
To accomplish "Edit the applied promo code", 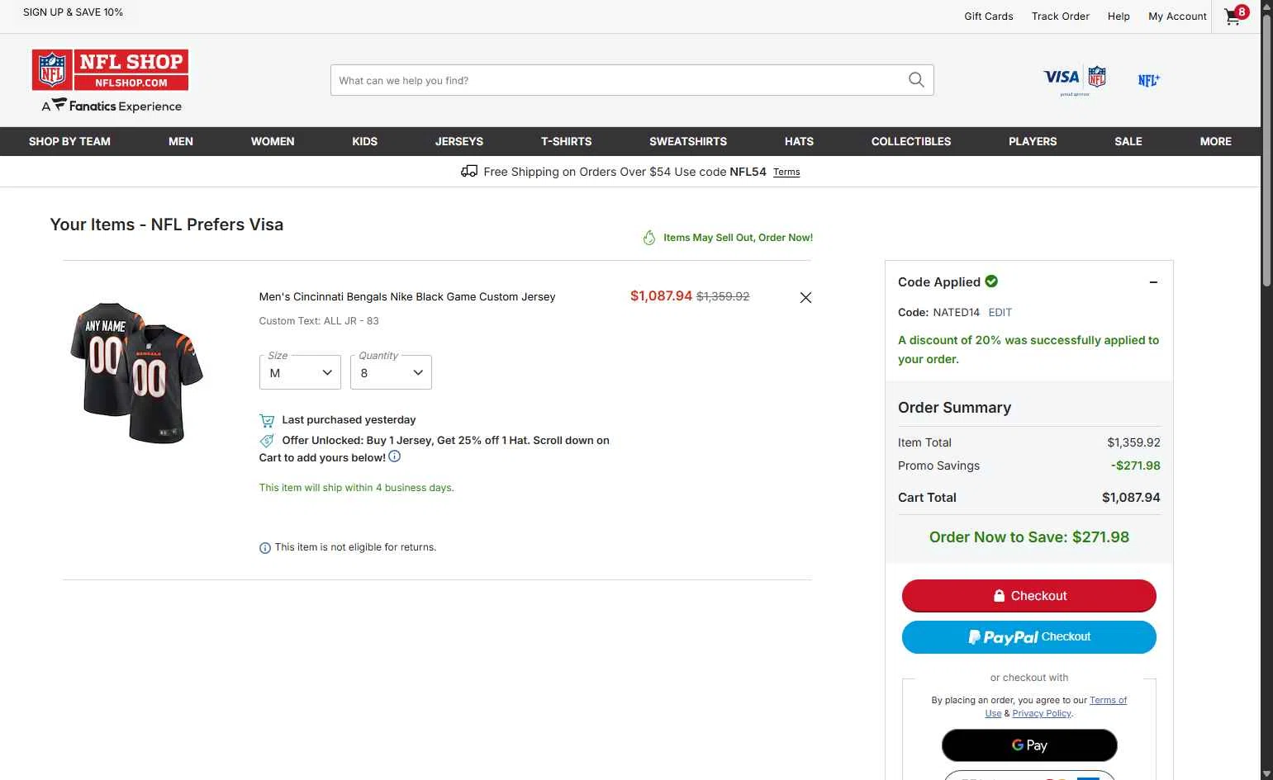I will click(x=1000, y=313).
